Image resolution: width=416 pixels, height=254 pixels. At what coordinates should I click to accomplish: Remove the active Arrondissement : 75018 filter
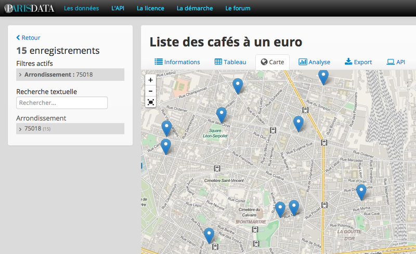tap(70, 75)
